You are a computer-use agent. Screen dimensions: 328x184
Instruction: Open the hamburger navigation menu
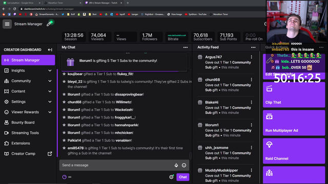(x=7, y=24)
